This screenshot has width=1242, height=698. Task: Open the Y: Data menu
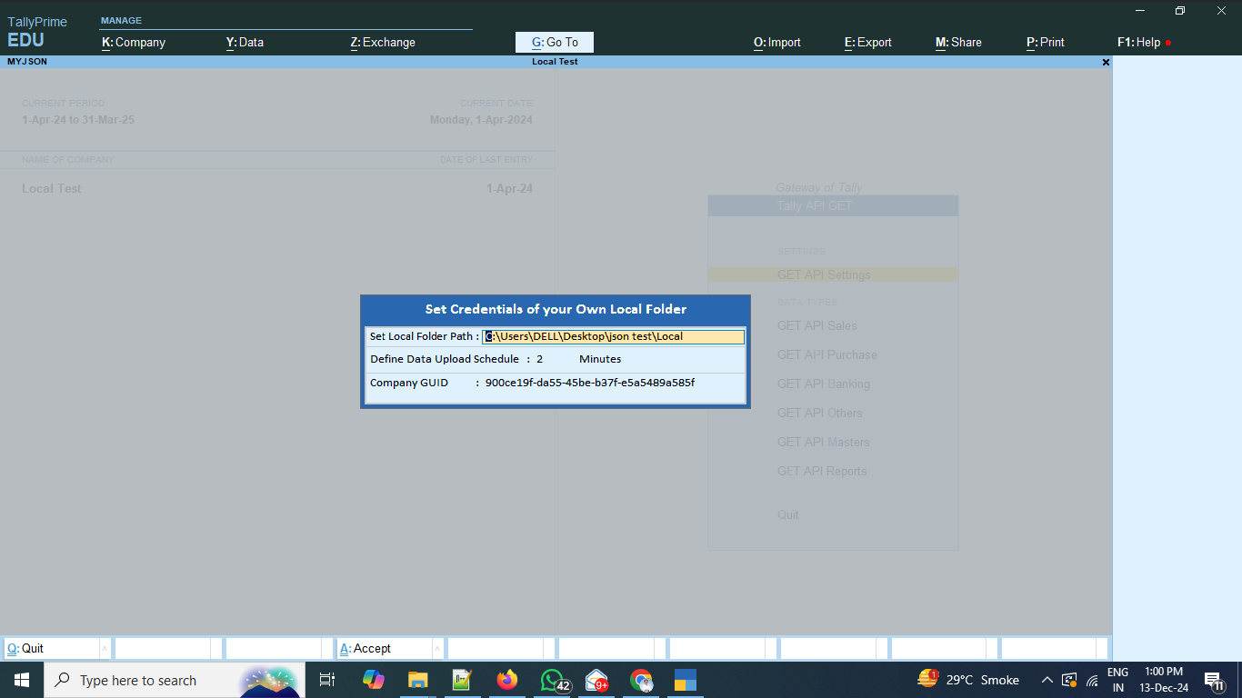(245, 42)
